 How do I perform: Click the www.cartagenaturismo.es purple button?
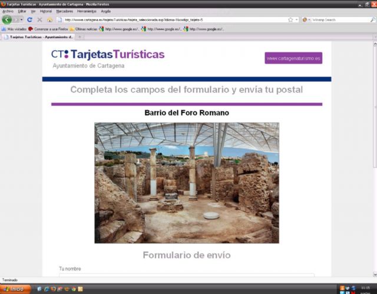(293, 58)
